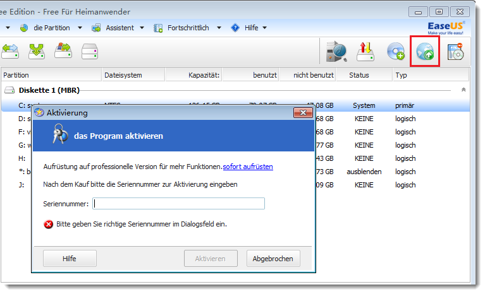Click the drive with red arrows icon
Image resolution: width=485 pixels, height=294 pixels.
click(x=366, y=52)
